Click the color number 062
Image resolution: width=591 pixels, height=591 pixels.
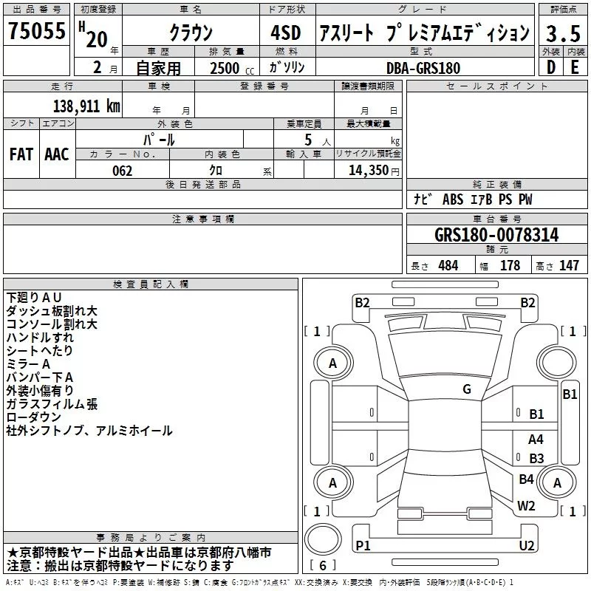click(x=123, y=171)
